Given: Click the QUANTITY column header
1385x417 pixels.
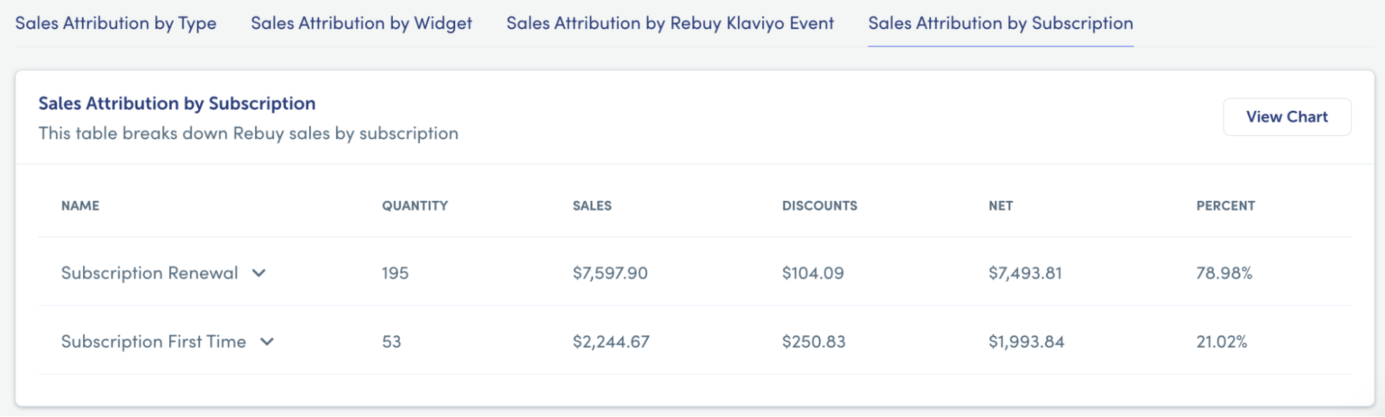Looking at the screenshot, I should [415, 206].
